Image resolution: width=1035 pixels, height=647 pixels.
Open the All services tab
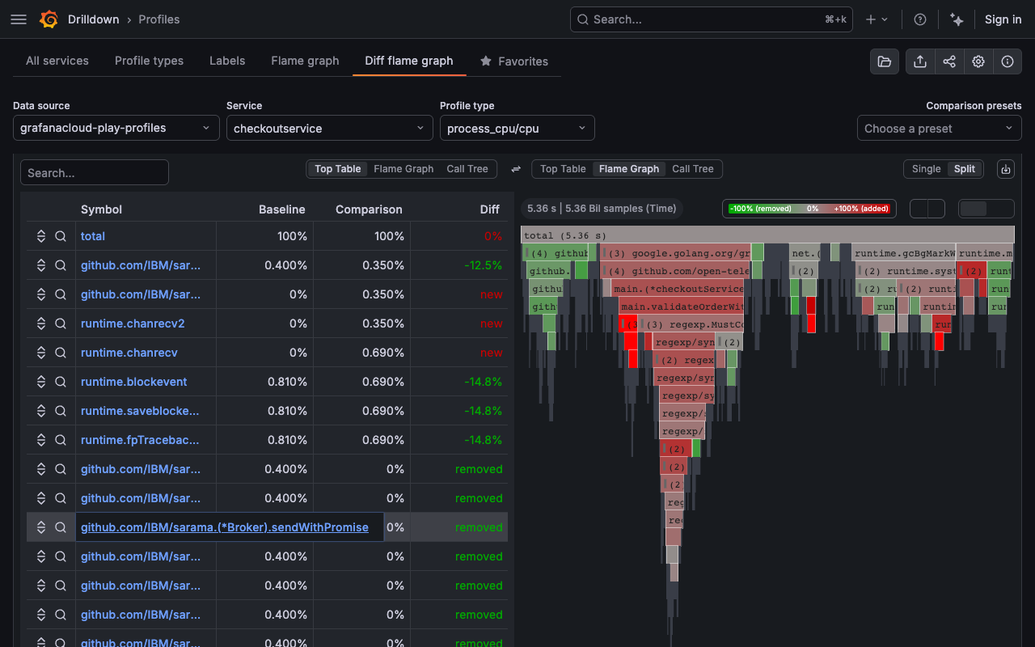57,61
